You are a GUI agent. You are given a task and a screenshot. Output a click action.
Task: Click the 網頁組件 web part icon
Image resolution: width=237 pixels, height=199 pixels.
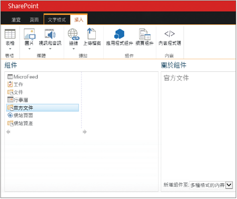pyautogui.click(x=145, y=34)
